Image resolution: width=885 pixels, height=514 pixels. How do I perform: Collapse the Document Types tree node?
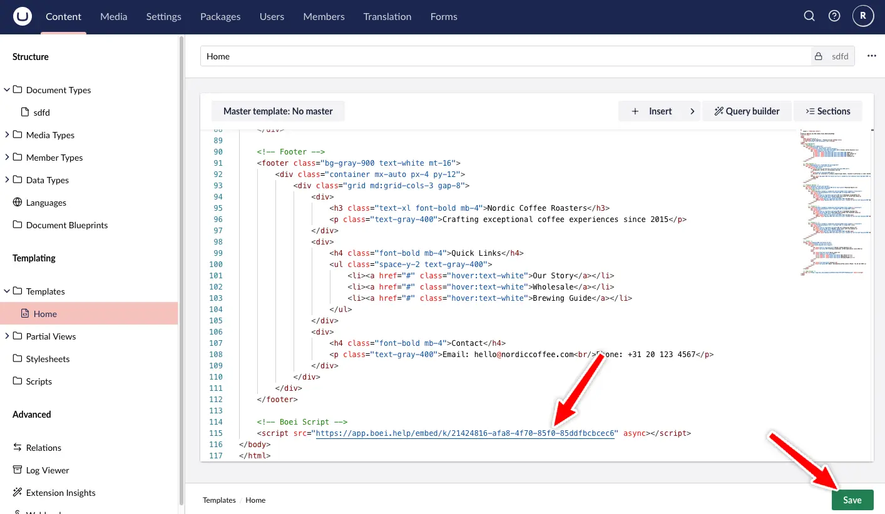(x=7, y=90)
